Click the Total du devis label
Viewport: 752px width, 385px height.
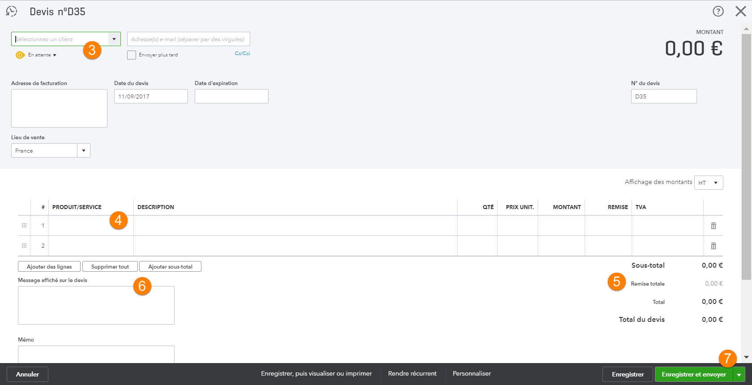click(641, 320)
